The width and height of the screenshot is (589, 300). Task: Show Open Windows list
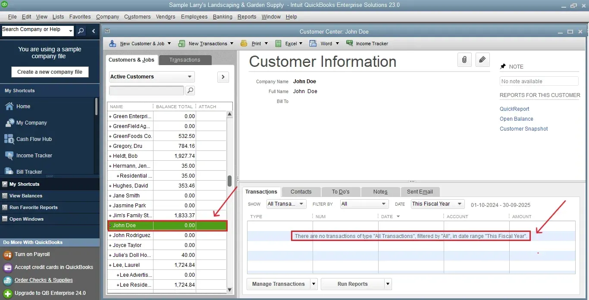coord(50,219)
